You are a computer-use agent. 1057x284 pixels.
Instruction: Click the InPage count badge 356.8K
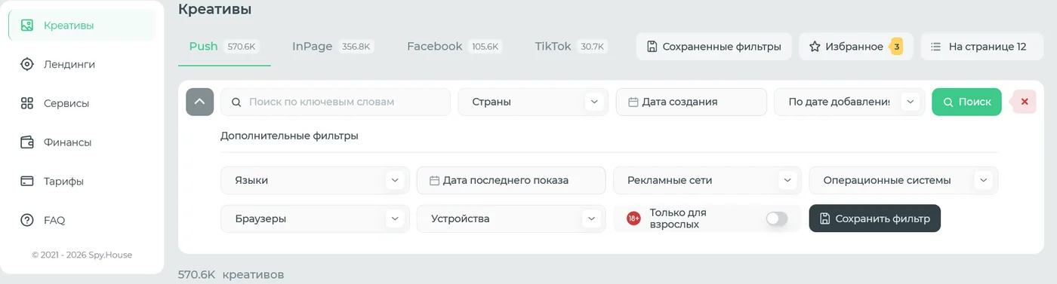tap(356, 47)
